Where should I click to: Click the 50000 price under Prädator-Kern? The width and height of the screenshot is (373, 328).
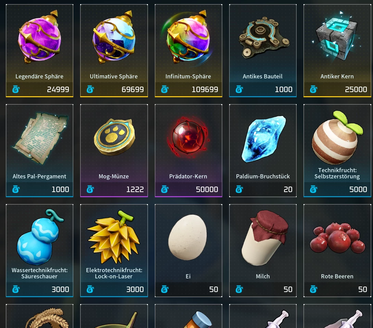207,189
